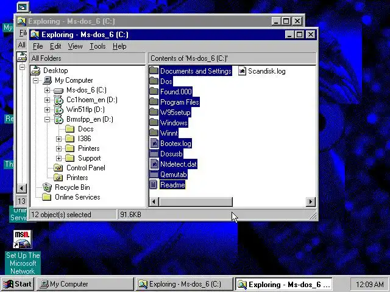Click the Control Panel icon in the tree
Viewport: 390px width, 292px height.
[x=58, y=168]
